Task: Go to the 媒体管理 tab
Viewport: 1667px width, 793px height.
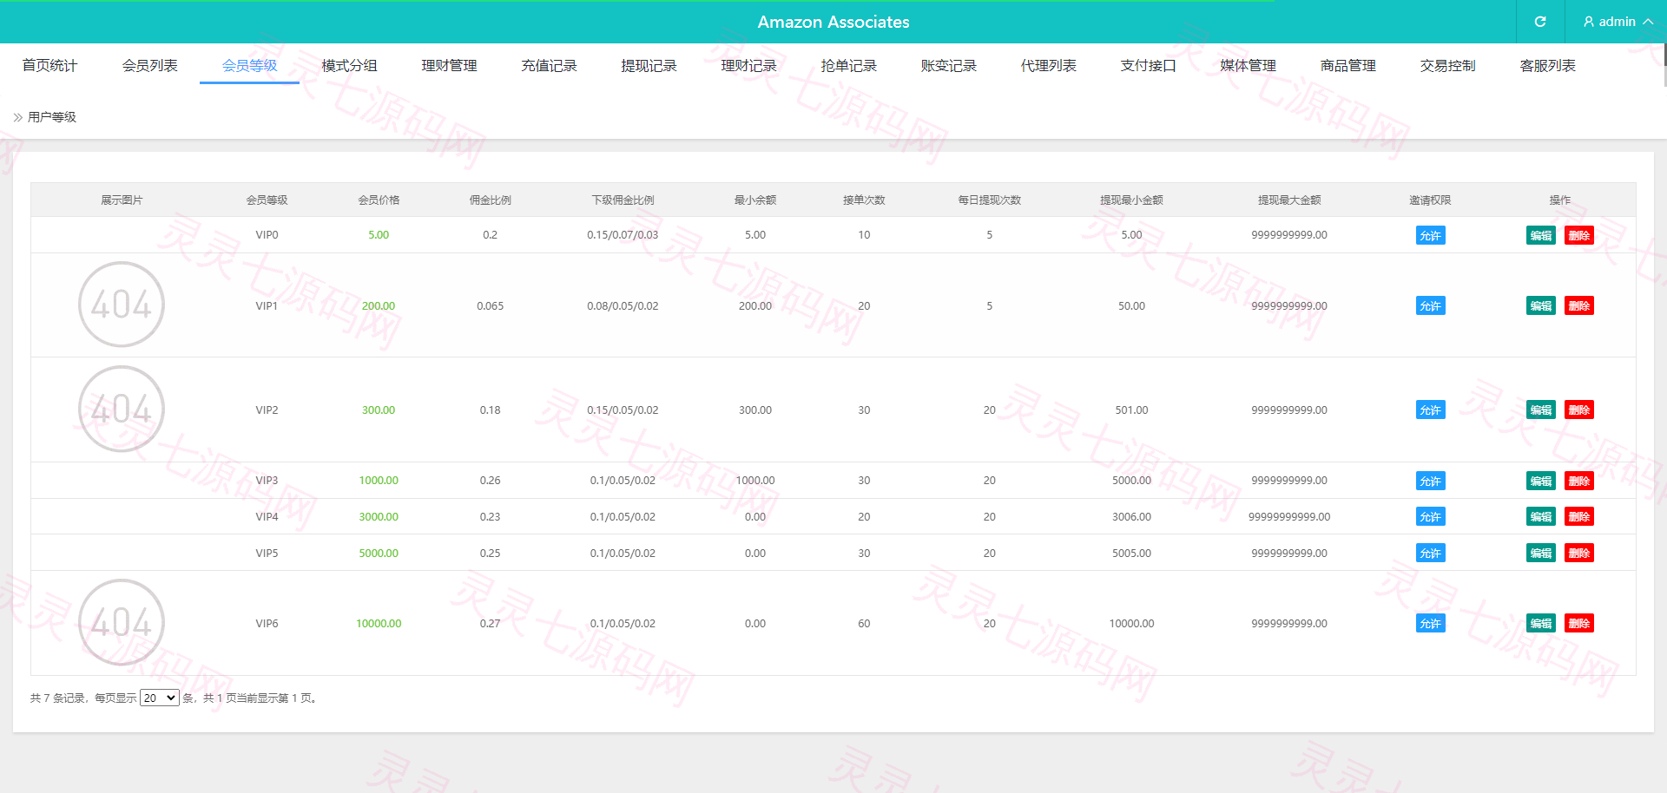Action: (x=1248, y=66)
